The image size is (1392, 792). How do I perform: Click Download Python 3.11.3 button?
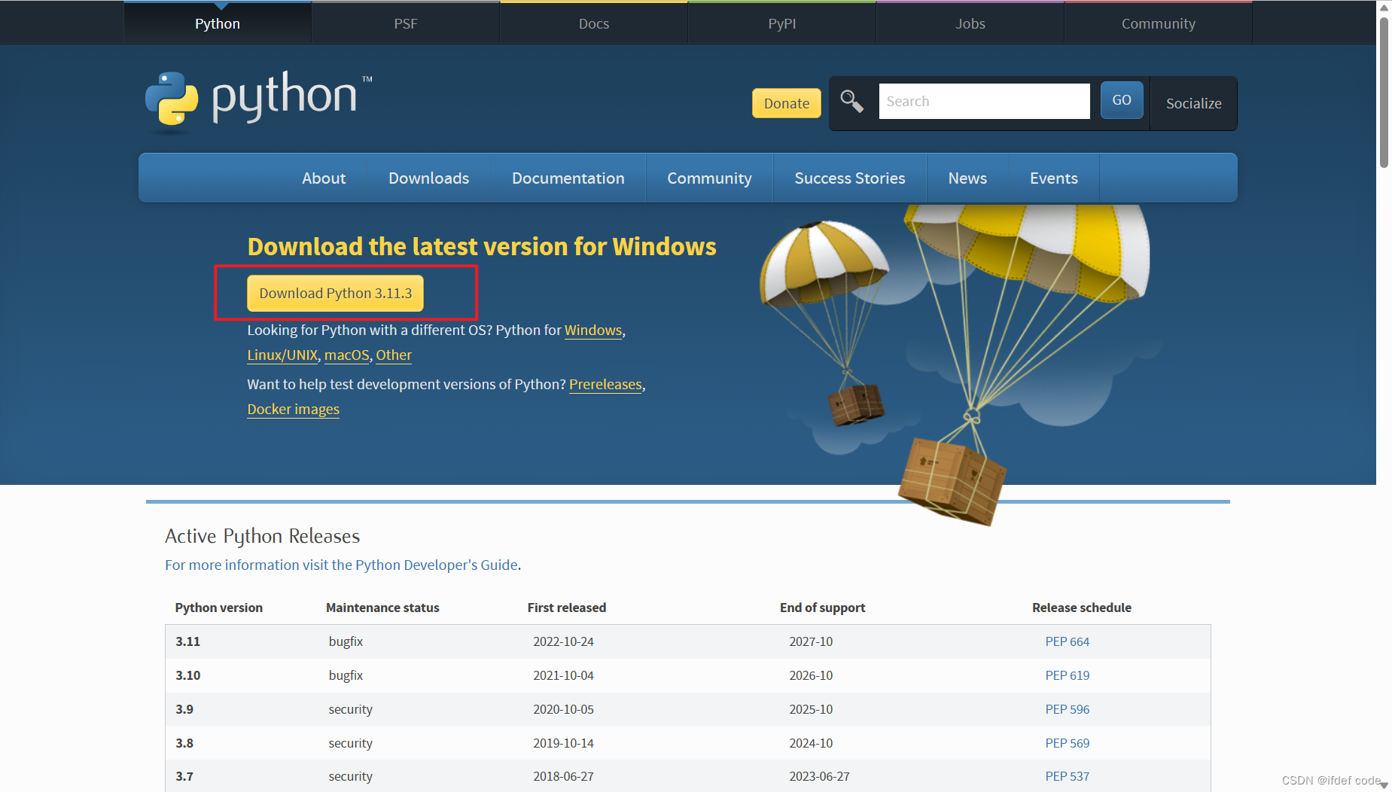click(x=336, y=293)
